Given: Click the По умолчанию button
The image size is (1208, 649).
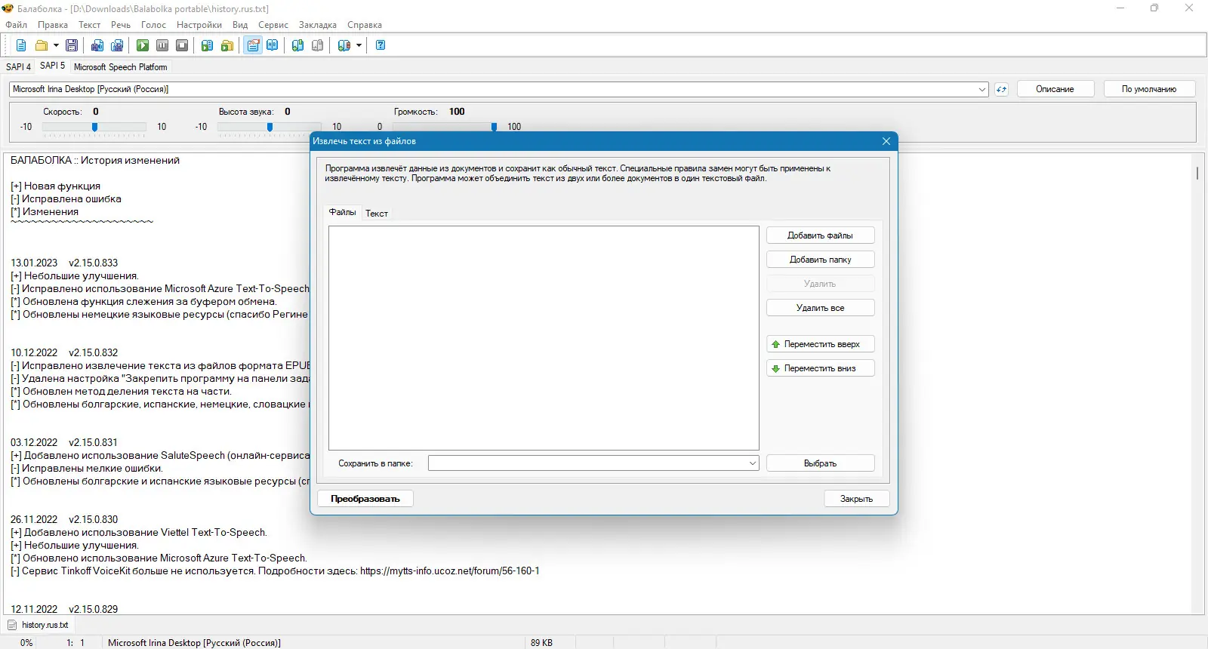Looking at the screenshot, I should pyautogui.click(x=1149, y=89).
